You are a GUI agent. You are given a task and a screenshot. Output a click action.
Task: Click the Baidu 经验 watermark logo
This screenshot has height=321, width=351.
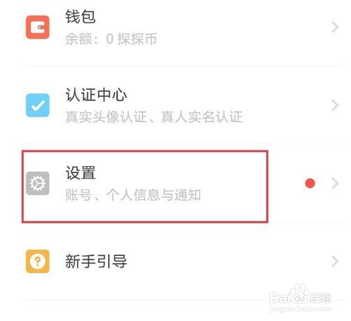pos(300,294)
